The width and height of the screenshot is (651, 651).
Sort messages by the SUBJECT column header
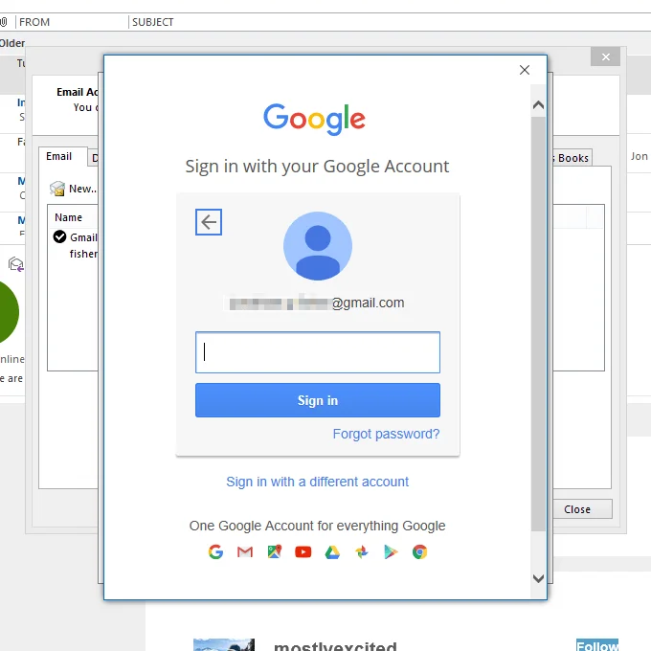153,22
